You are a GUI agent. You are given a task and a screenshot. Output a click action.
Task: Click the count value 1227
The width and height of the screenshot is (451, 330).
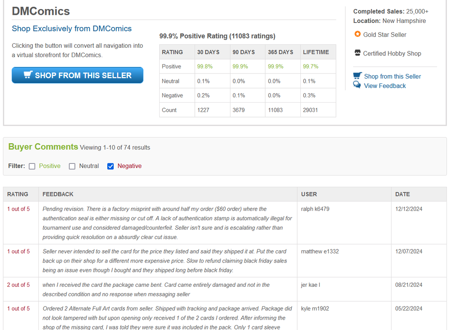(x=203, y=110)
